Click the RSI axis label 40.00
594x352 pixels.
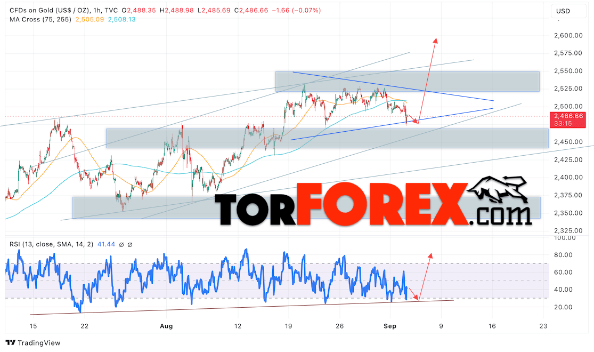coord(563,290)
